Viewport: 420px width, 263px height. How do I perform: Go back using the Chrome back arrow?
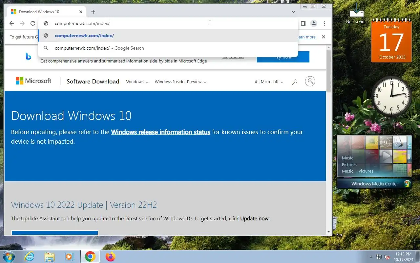(x=12, y=23)
